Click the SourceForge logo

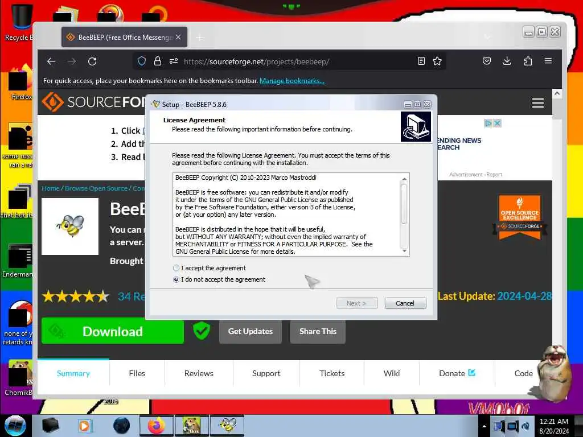93,102
